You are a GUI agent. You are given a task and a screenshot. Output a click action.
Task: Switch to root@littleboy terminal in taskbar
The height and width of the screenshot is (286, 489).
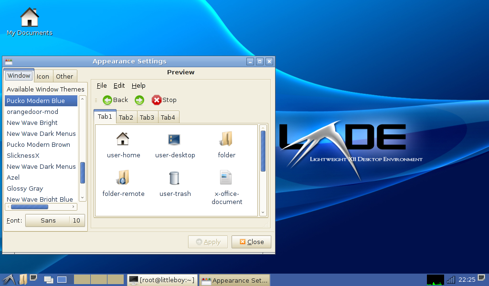[162, 280]
